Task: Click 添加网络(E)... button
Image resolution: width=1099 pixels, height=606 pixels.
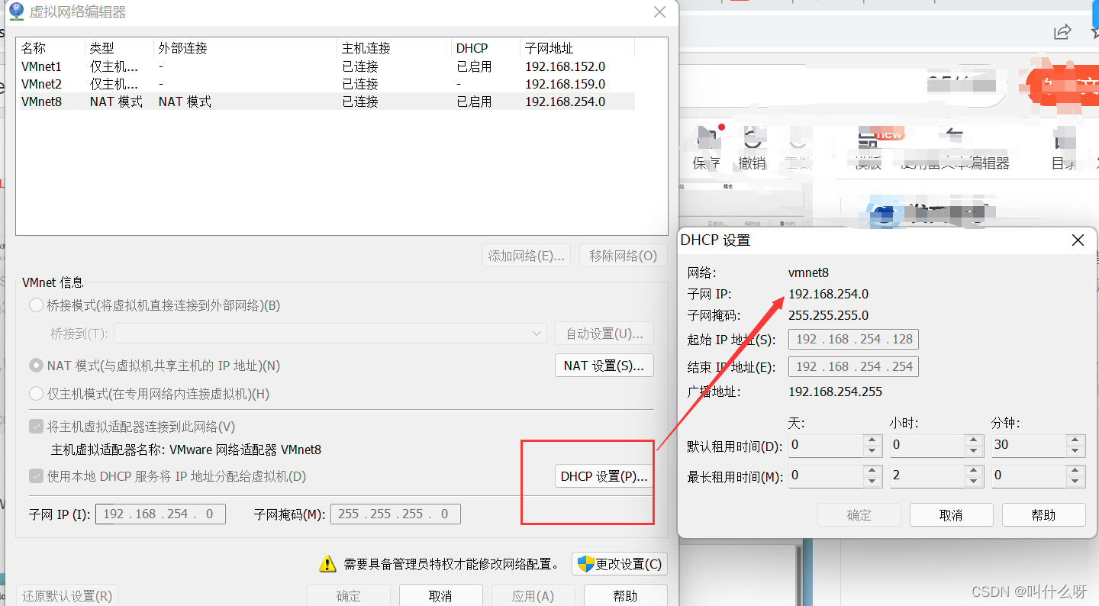Action: click(x=527, y=256)
